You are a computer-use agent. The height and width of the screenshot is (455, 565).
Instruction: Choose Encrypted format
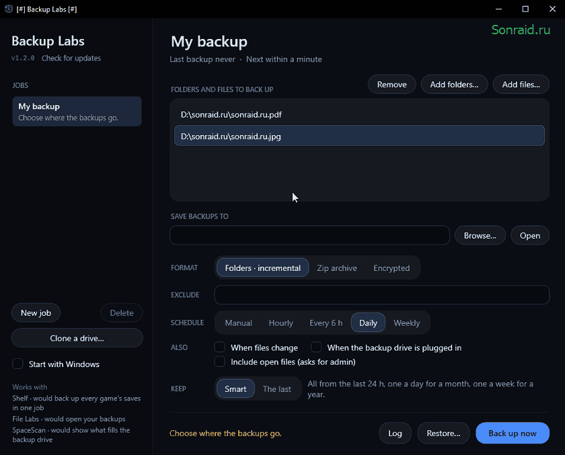391,267
